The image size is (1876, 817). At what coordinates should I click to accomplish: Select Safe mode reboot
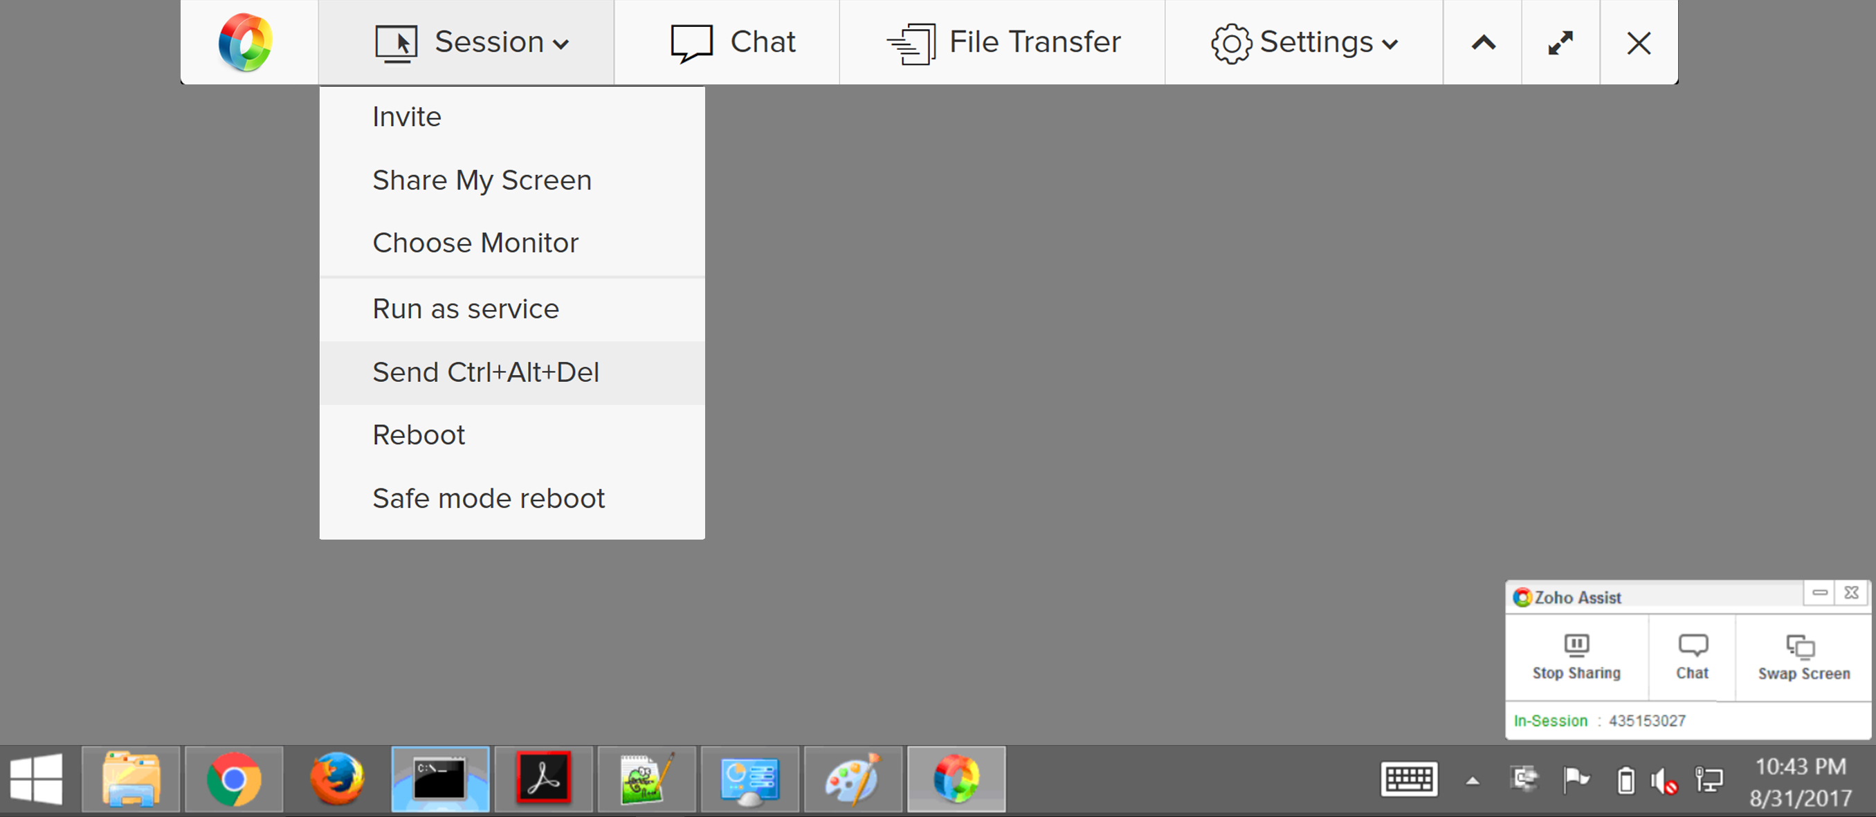click(x=512, y=498)
